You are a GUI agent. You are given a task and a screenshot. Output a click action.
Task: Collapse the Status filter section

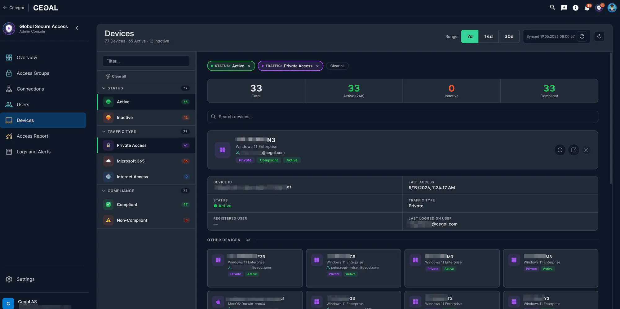[146, 88]
